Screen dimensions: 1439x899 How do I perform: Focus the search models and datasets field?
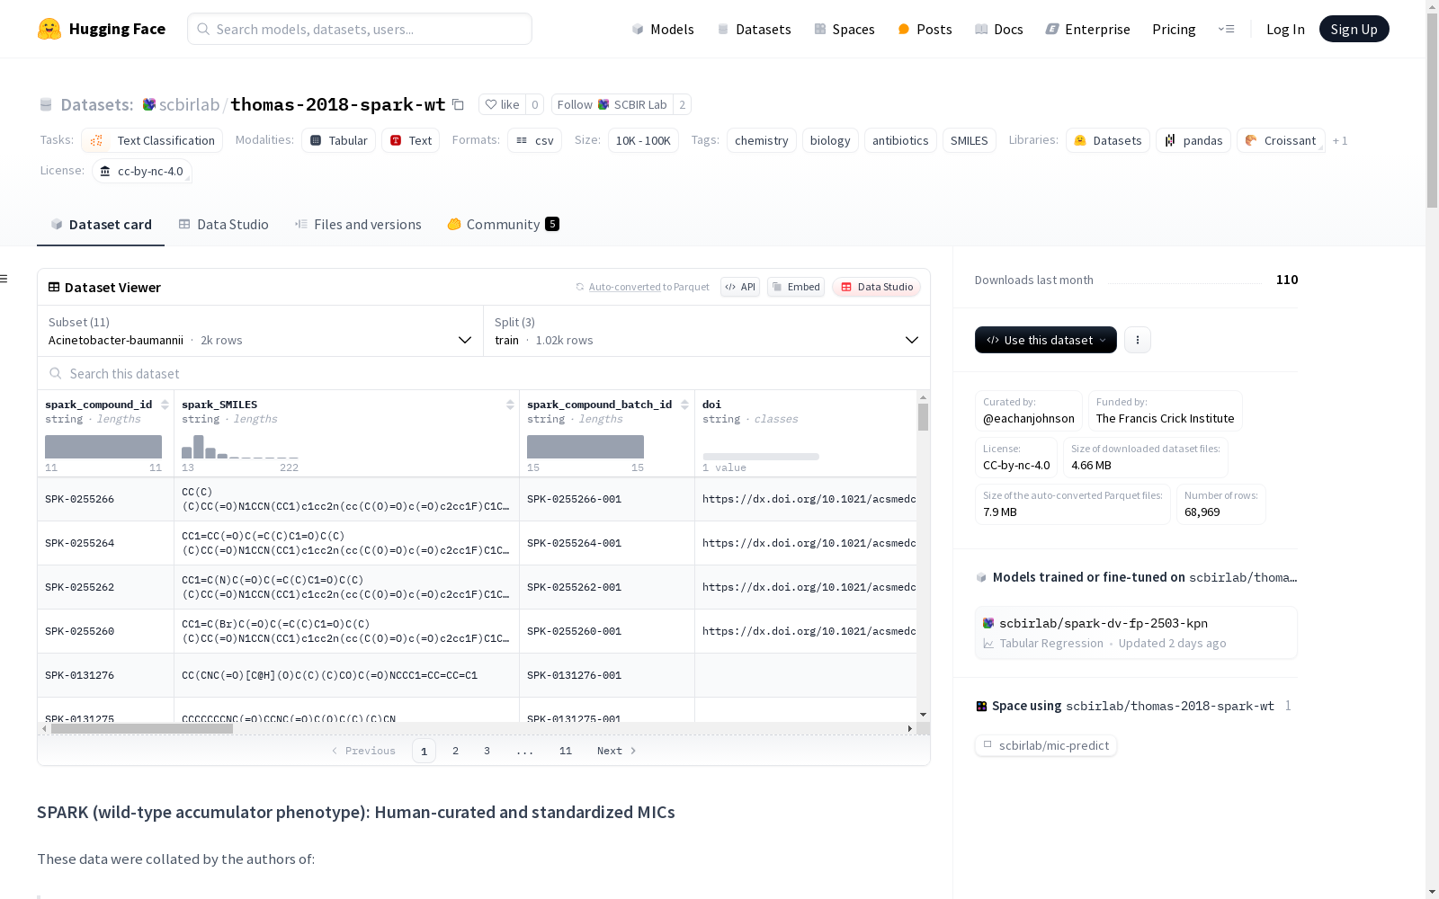coord(360,29)
